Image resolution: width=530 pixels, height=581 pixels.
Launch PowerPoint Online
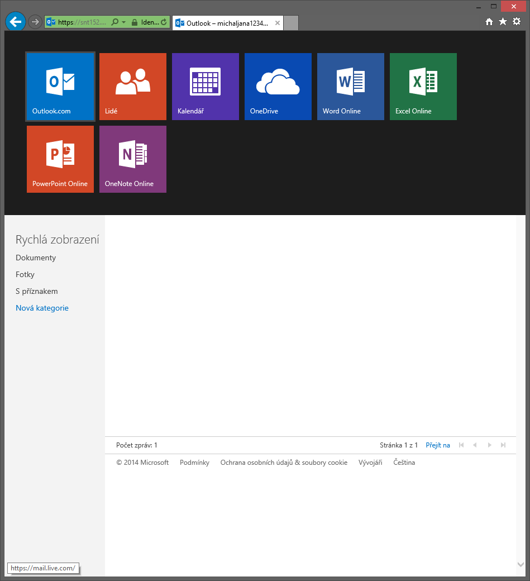[x=60, y=159]
